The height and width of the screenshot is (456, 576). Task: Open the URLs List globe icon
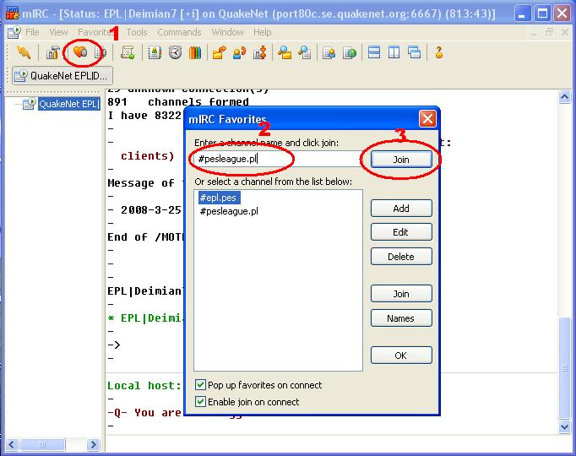350,53
